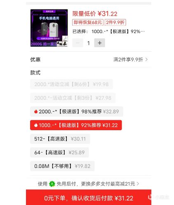Open the product thumbnail image
The image size is (174, 205).
click(49, 28)
